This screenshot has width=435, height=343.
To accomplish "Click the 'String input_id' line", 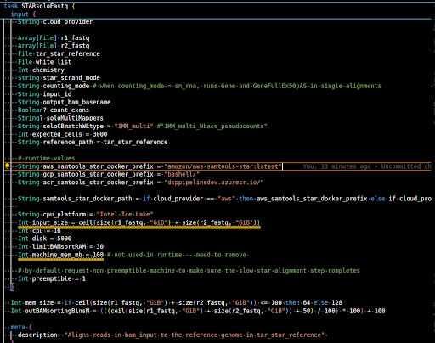I will [x=44, y=94].
